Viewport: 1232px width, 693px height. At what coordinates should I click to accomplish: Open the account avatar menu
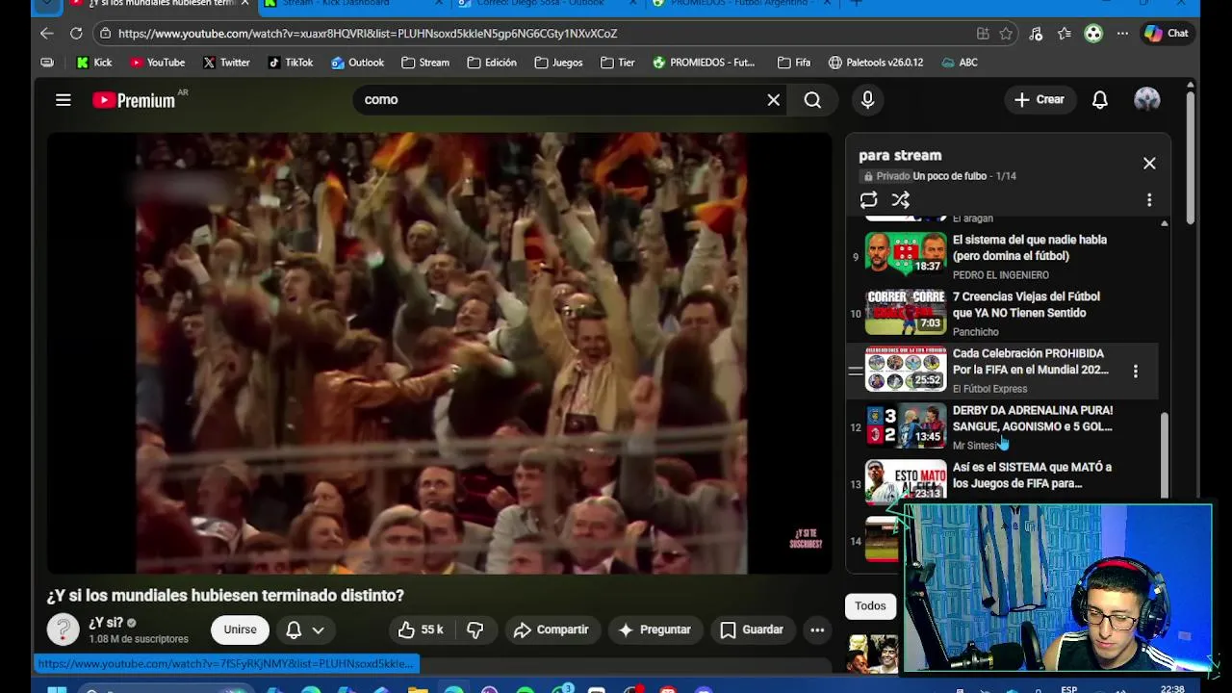point(1146,100)
